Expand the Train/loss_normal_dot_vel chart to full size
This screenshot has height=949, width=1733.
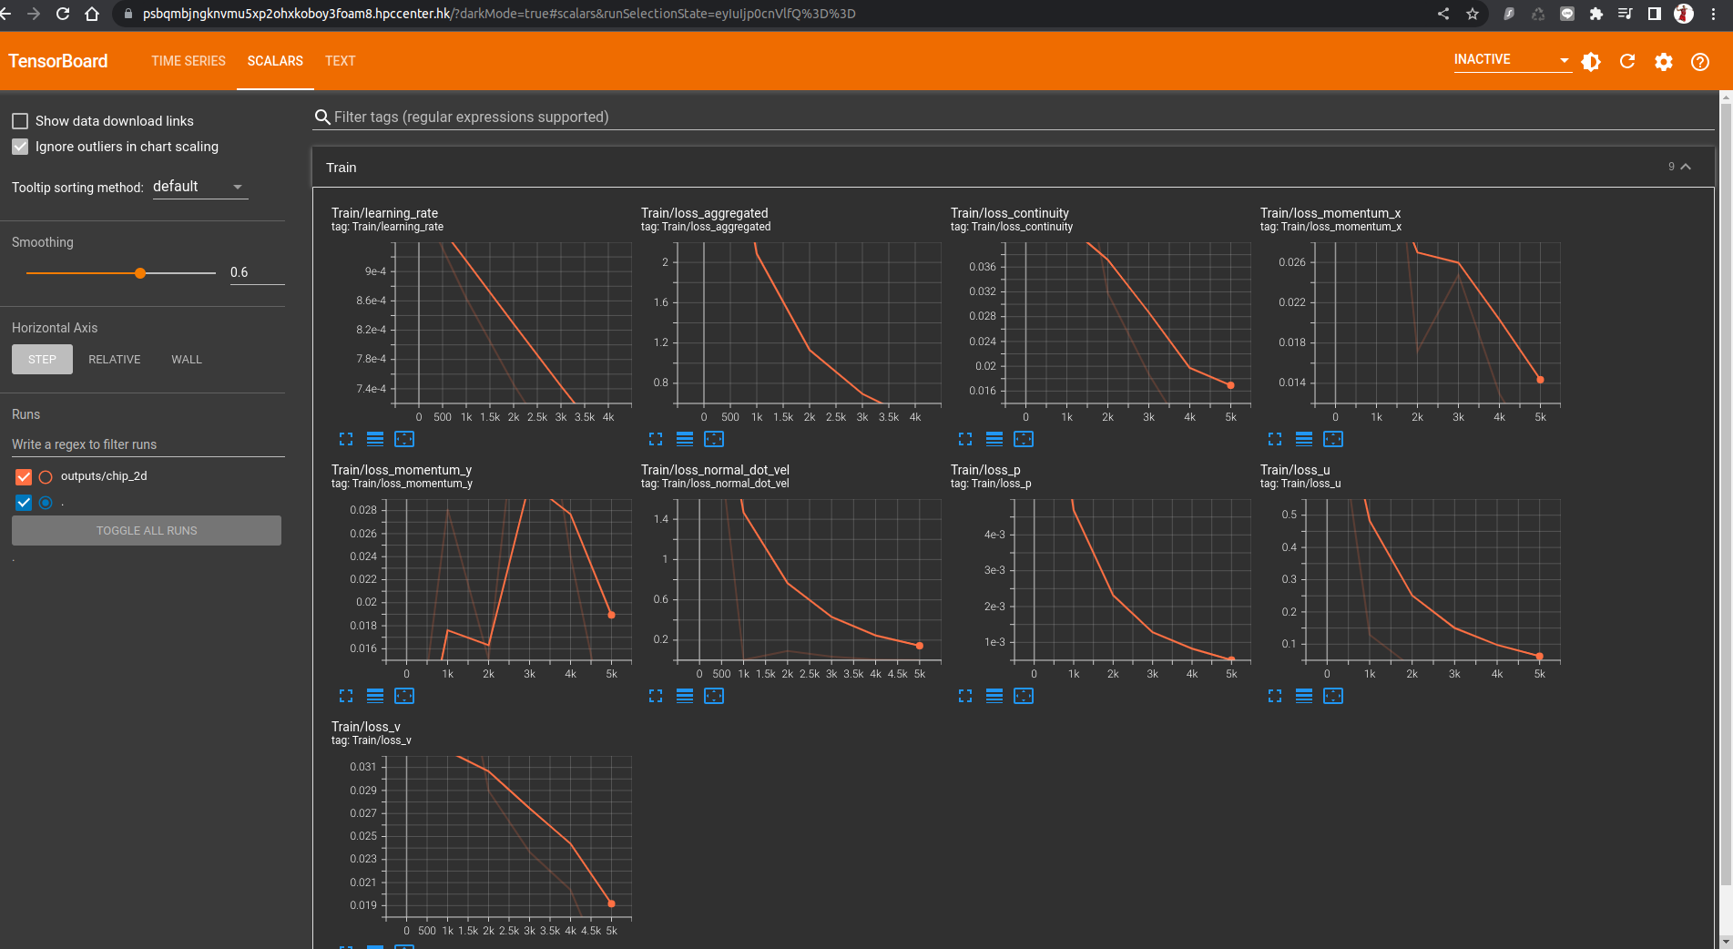click(656, 696)
